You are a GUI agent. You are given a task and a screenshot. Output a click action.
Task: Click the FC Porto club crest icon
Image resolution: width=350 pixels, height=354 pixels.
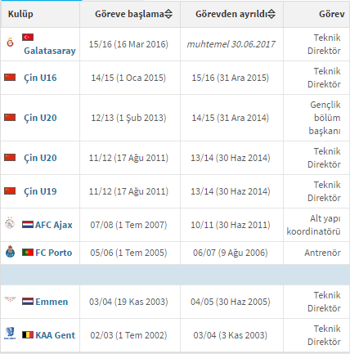10,252
